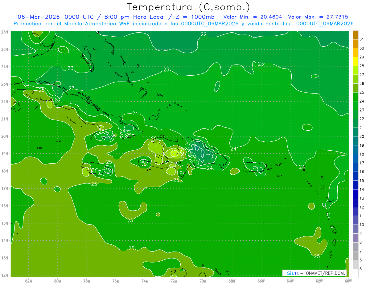This screenshot has width=370, height=285.
Task: Click the legend value 29
Action: tap(362, 57)
